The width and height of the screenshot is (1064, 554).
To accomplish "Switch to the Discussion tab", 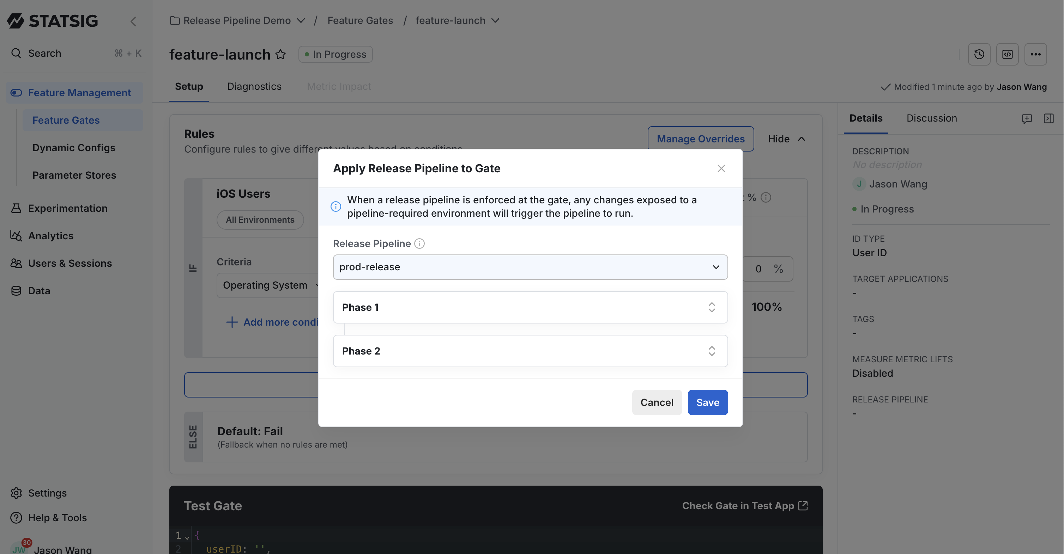I will (932, 118).
